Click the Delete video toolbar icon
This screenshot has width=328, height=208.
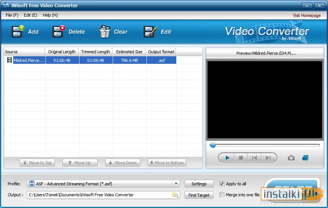pos(59,31)
